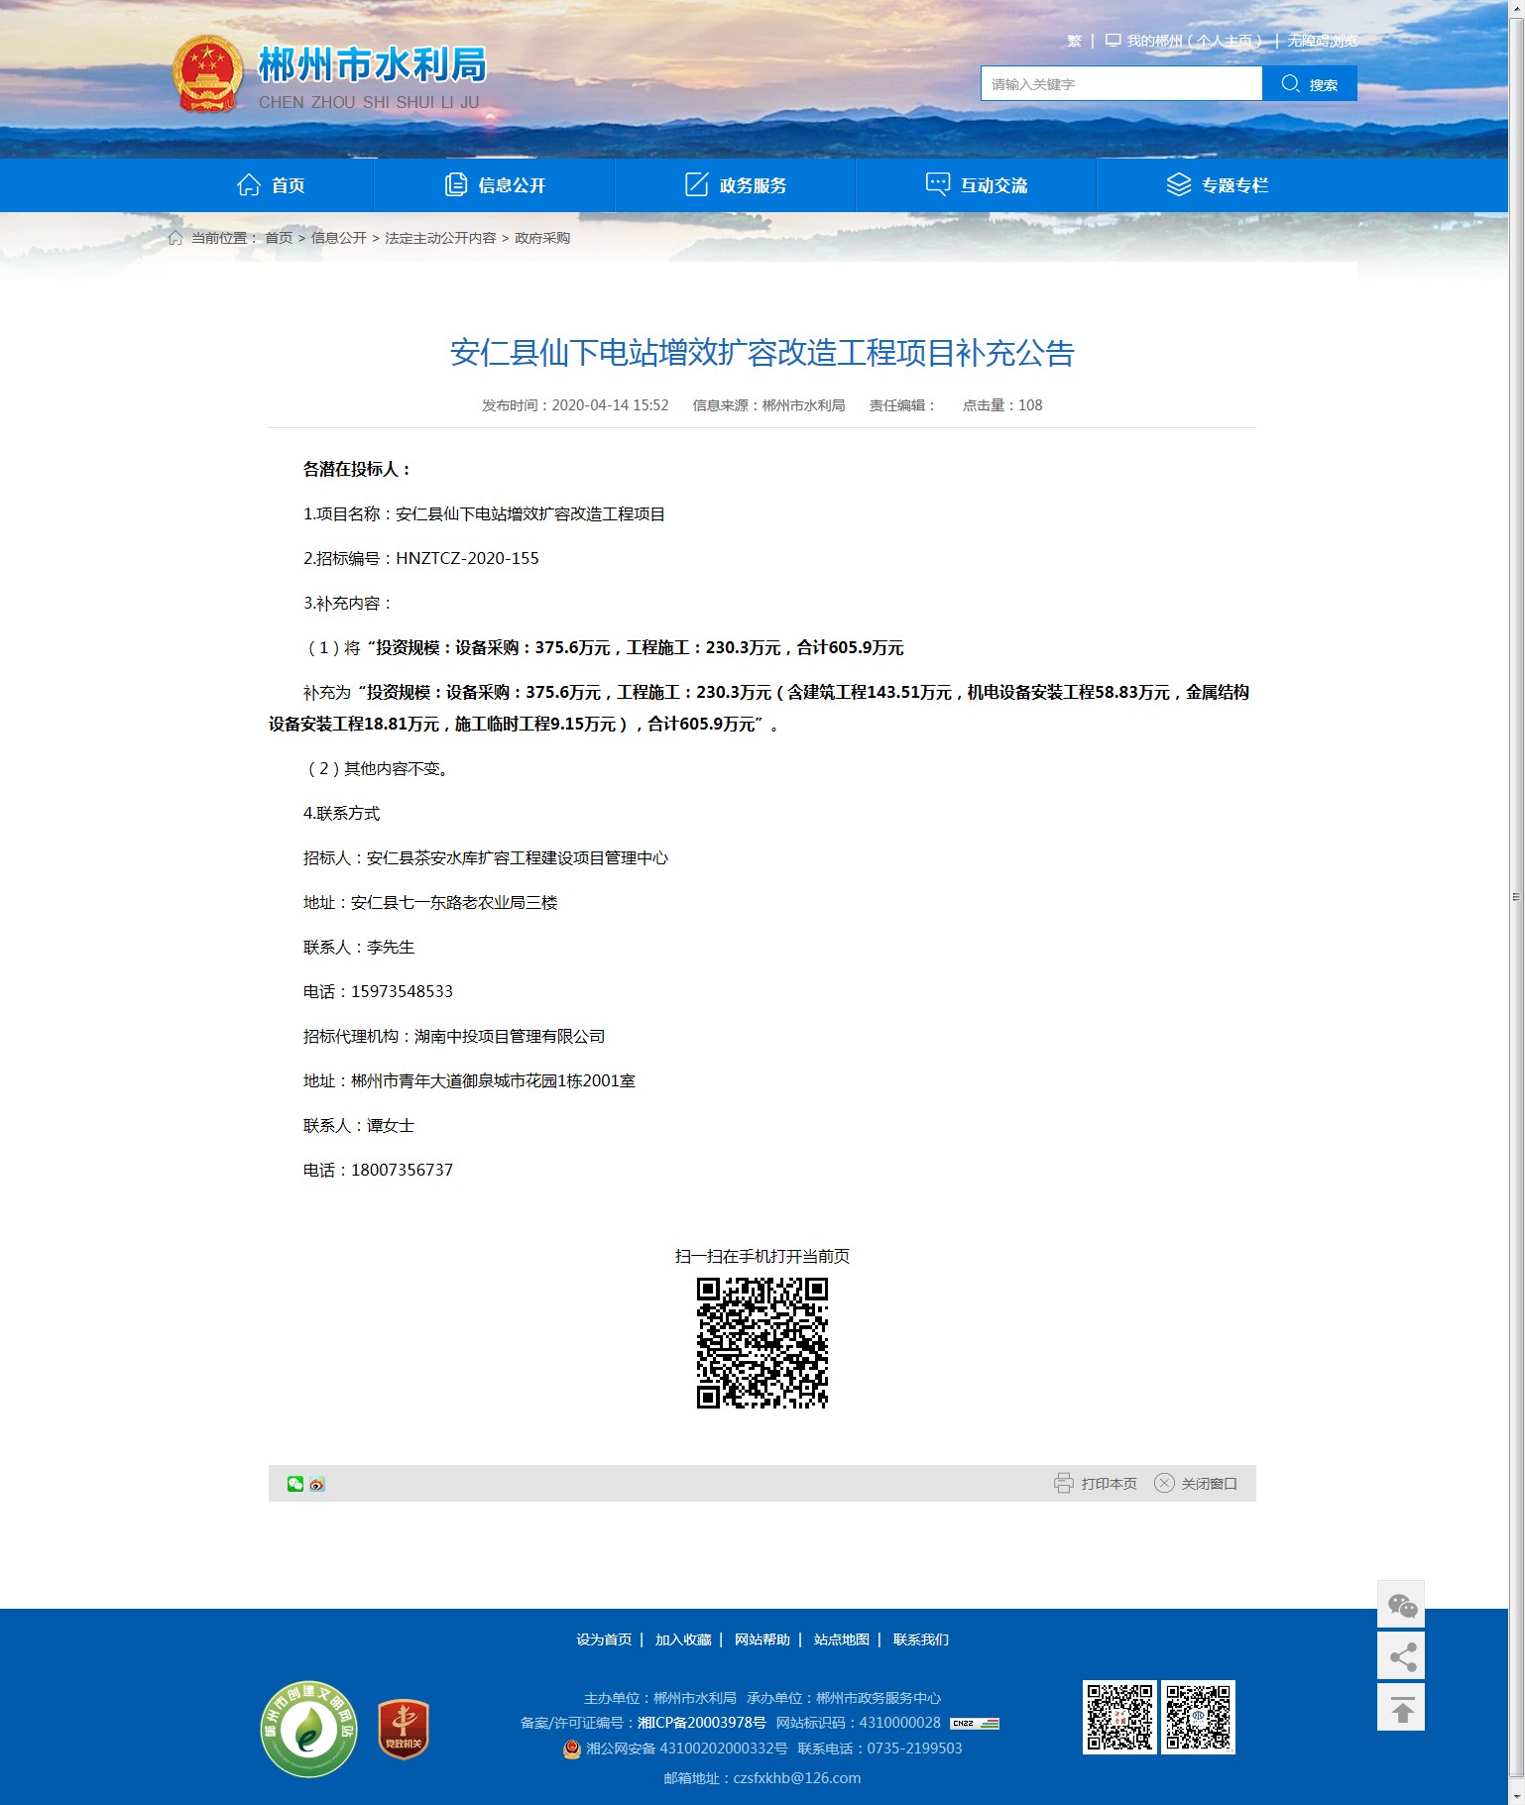The height and width of the screenshot is (1805, 1525).
Task: Open 我的郴州(个人主页) link
Action: pyautogui.click(x=1194, y=41)
